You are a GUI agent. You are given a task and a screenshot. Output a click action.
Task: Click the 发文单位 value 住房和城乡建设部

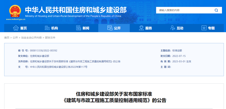[x=40, y=56]
